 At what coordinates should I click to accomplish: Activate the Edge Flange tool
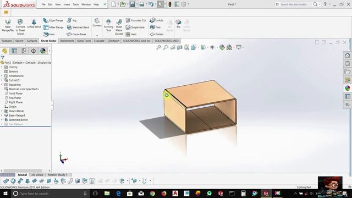click(53, 20)
